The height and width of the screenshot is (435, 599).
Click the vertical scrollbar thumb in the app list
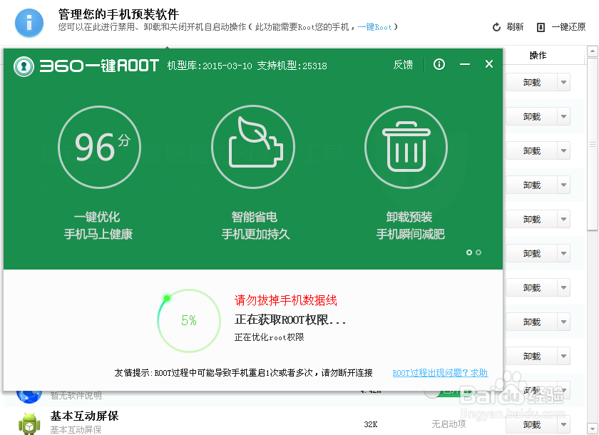tap(592, 144)
